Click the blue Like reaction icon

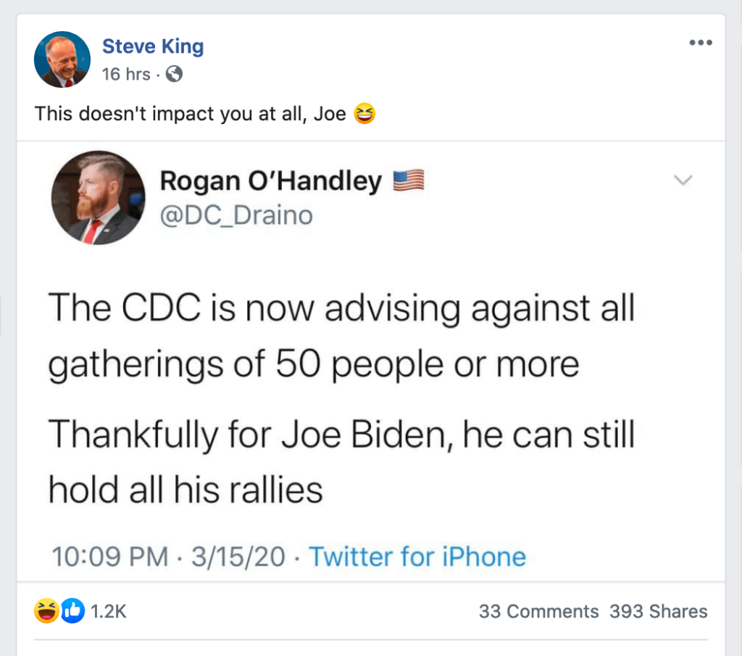(74, 612)
